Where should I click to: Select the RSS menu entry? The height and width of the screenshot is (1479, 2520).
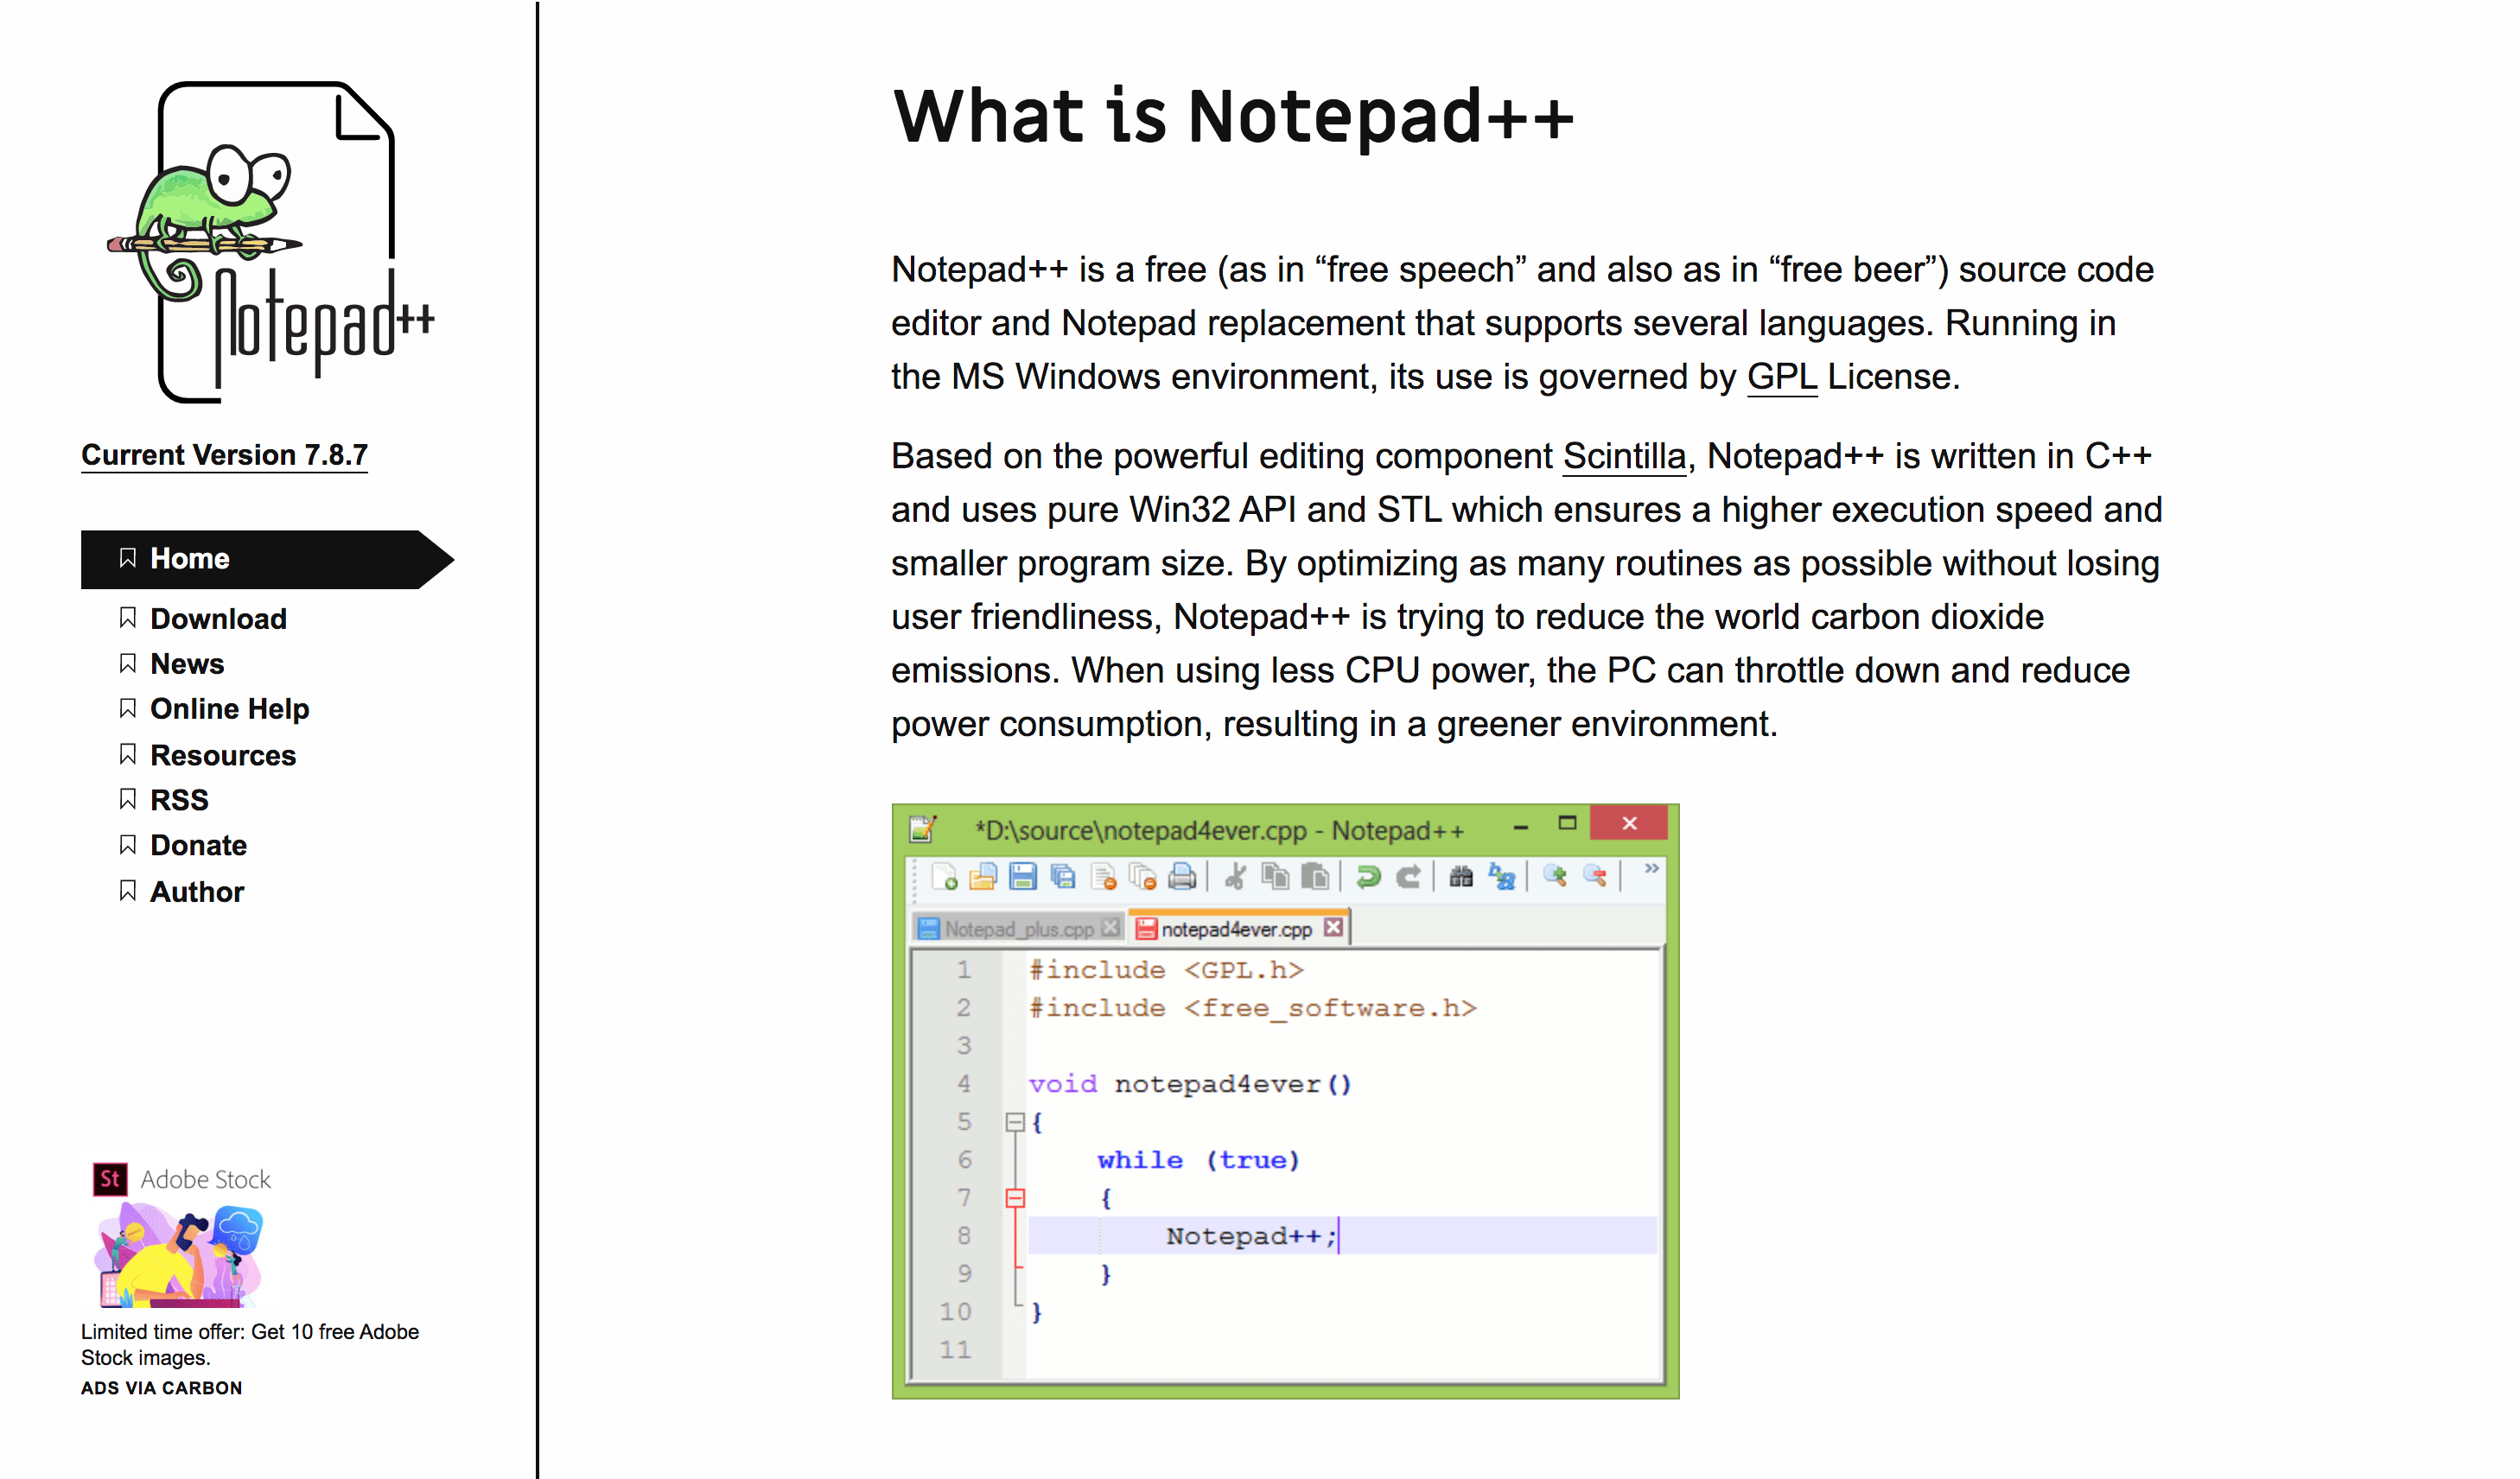(x=179, y=799)
